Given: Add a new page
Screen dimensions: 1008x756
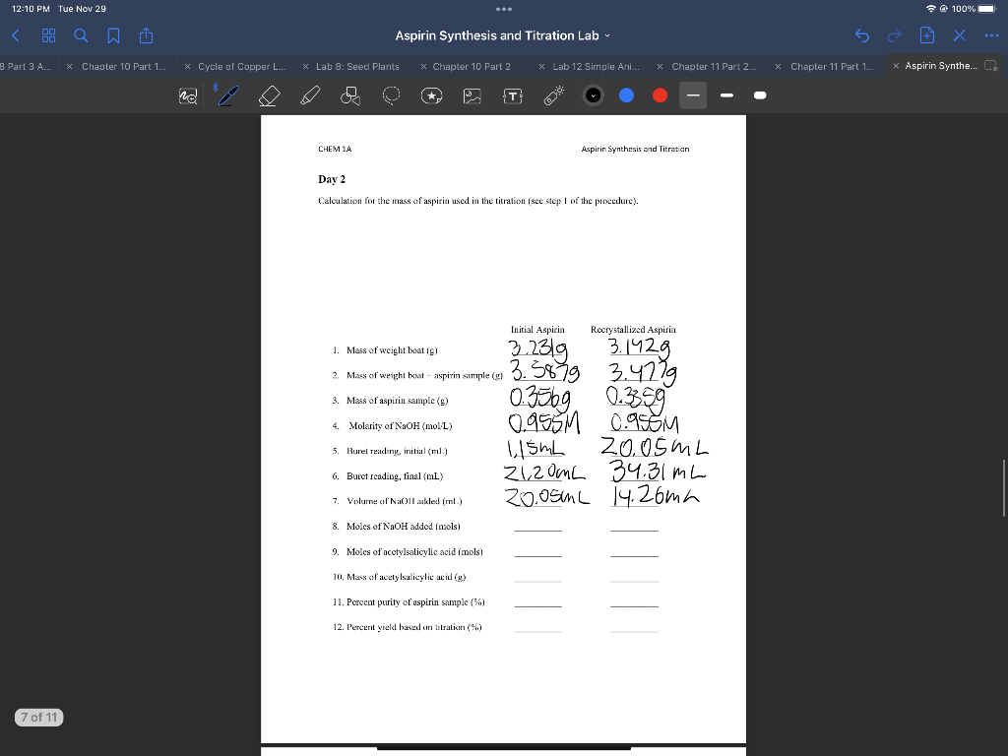Looking at the screenshot, I should pos(927,35).
